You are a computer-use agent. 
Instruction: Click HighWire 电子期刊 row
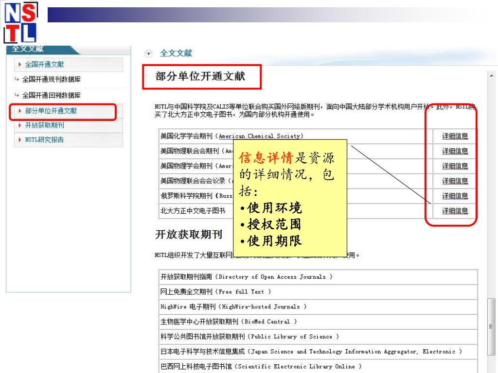[318, 307]
